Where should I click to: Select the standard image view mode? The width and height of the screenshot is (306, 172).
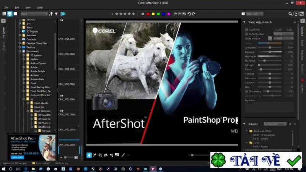pos(10,14)
